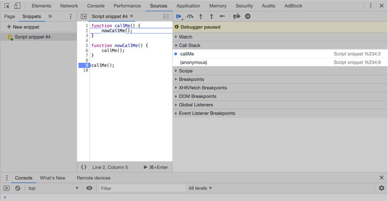Expand XHR/fetch Breakpoints section
Image resolution: width=388 pixels, height=201 pixels.
[280, 88]
